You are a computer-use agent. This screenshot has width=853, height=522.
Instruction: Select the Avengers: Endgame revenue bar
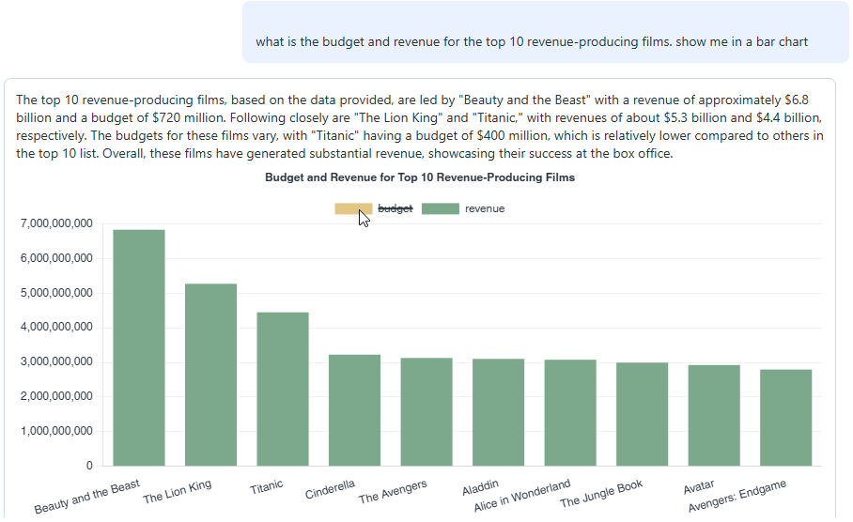[785, 417]
